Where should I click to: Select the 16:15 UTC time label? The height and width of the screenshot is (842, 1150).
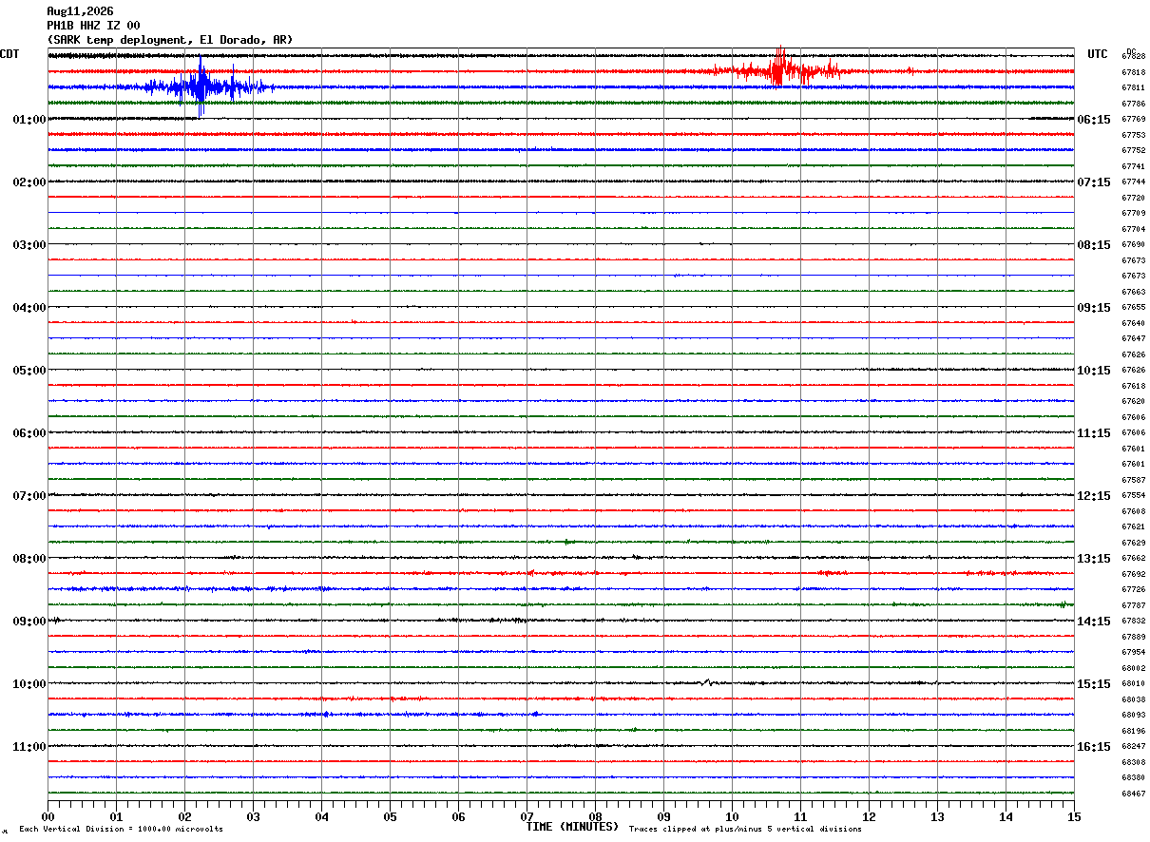tap(1094, 747)
